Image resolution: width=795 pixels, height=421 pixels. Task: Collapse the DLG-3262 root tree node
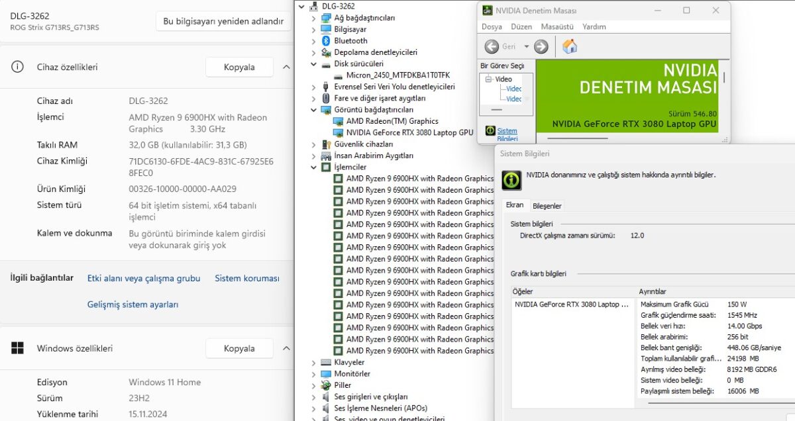302,6
